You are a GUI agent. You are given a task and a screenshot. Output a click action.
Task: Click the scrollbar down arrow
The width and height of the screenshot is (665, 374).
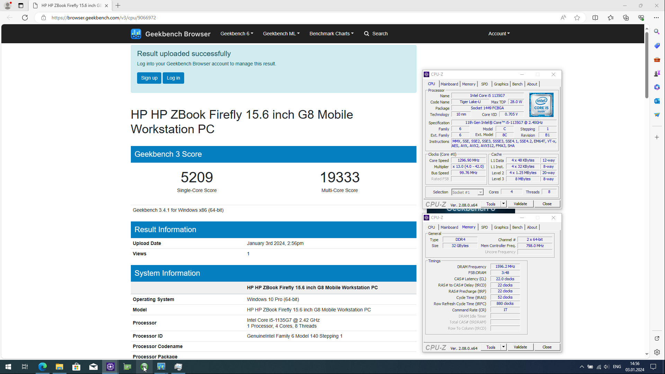click(646, 354)
